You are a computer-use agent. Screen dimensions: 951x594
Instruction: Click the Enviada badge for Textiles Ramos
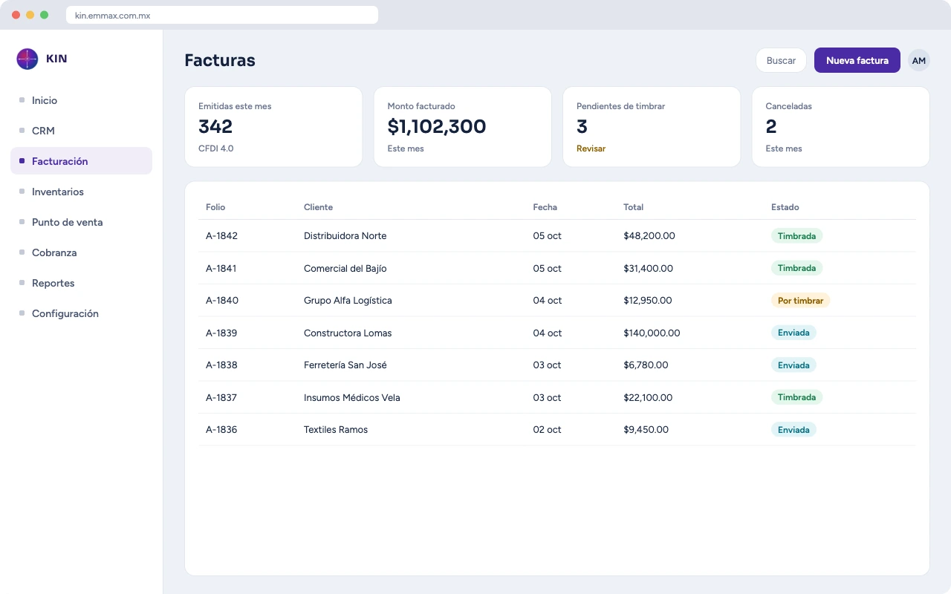click(793, 430)
